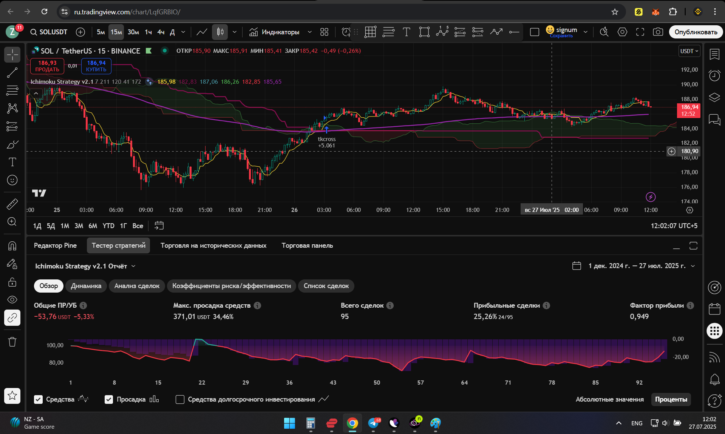
Task: Select the text annotation tool in left sidebar
Action: [x=12, y=162]
